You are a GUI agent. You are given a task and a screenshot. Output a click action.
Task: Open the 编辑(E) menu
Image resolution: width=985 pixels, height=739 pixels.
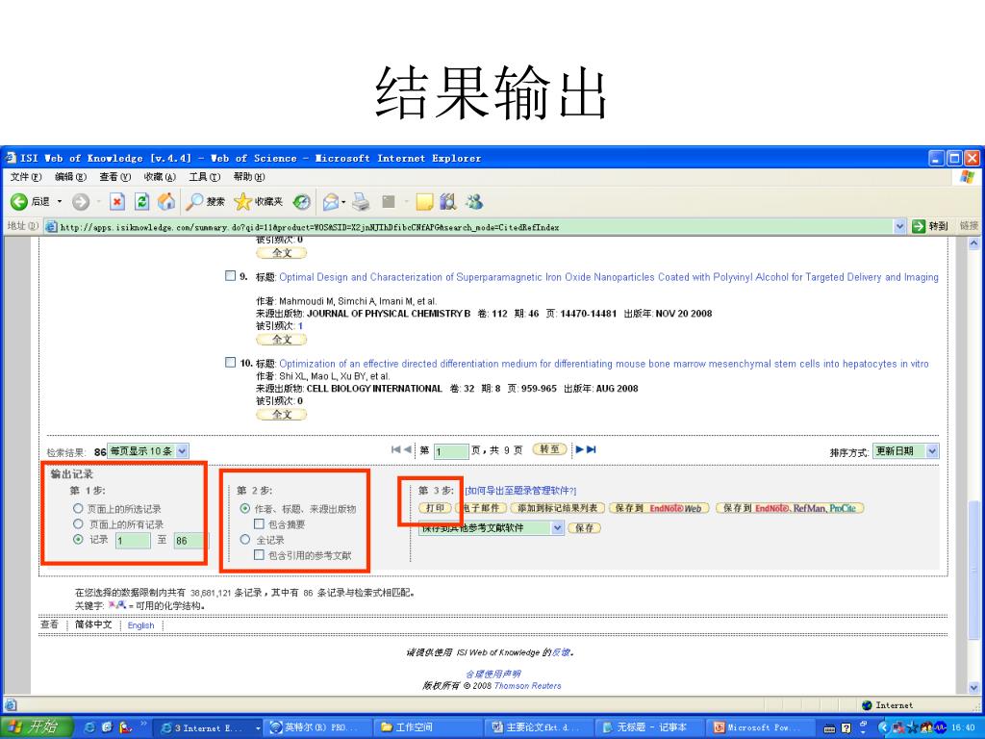tap(70, 177)
